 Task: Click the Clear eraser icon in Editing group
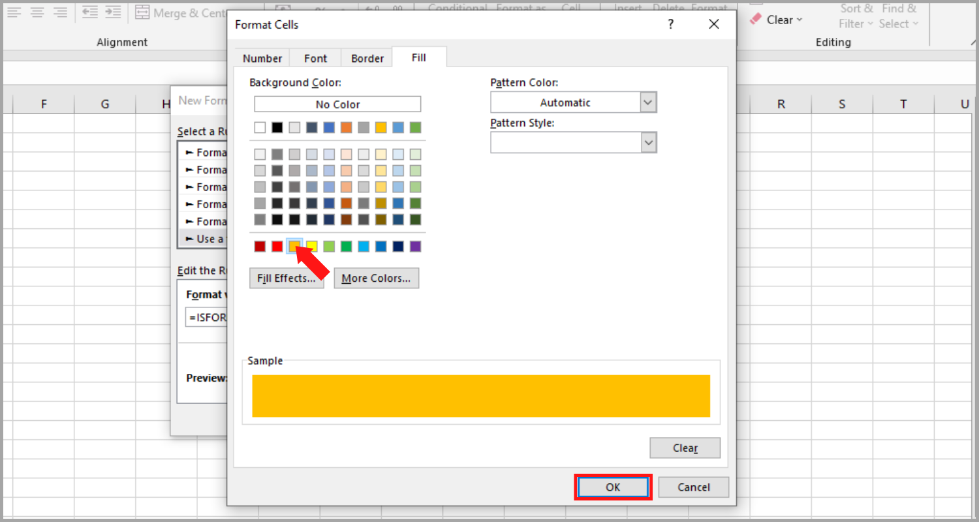[x=757, y=18]
